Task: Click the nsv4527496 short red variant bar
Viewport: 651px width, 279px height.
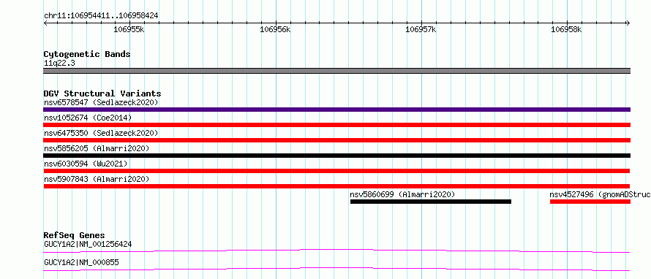Action: coord(590,202)
